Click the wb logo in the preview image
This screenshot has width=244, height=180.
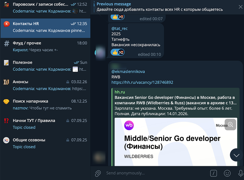129,125
